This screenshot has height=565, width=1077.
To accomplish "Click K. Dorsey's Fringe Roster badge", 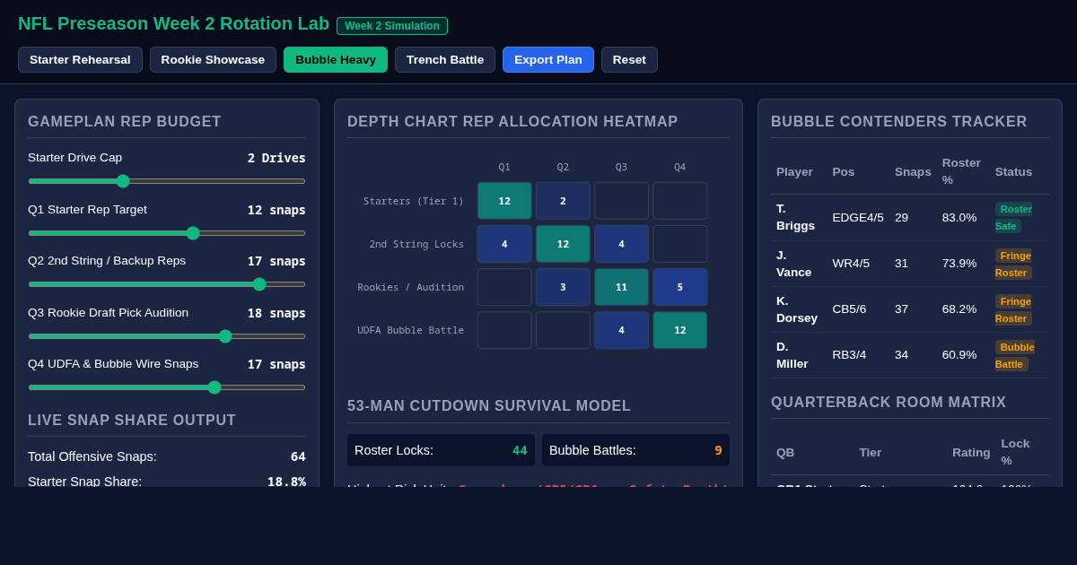I will pyautogui.click(x=1013, y=309).
